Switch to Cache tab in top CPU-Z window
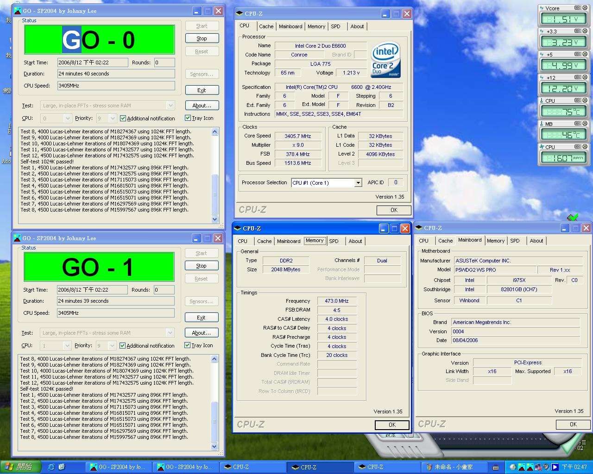The width and height of the screenshot is (593, 474). tap(266, 26)
